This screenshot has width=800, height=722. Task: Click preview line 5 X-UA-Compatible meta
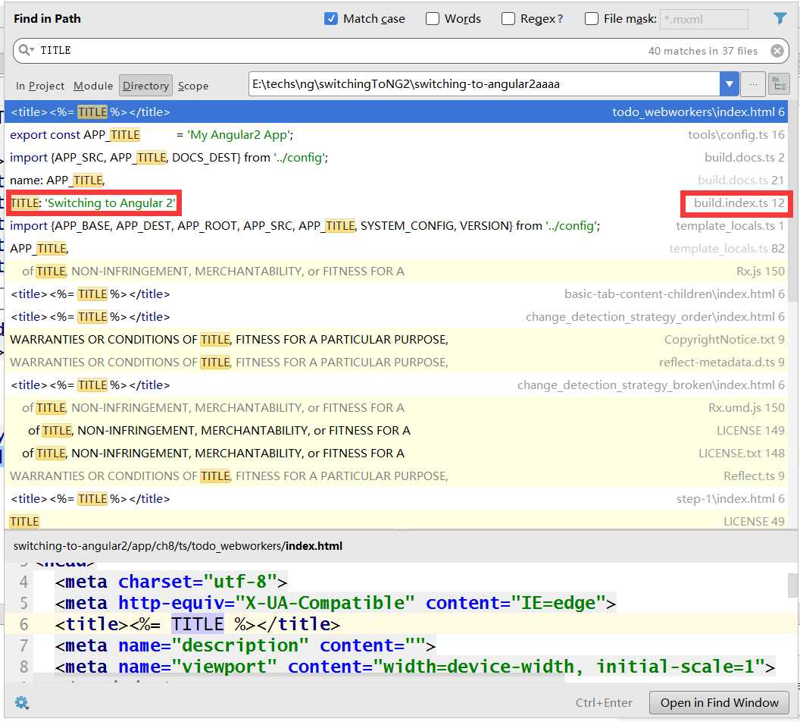click(335, 603)
